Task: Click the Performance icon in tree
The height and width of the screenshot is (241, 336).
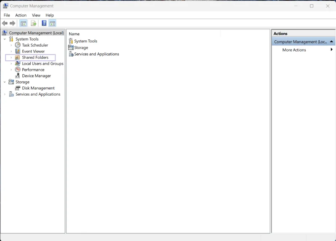Action: pyautogui.click(x=18, y=70)
